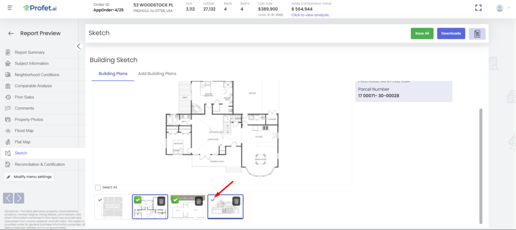Screen dimensions: 516x230
Task: Open Flood Map in sidebar
Action: 25,131
